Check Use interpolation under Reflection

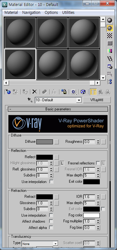pos(51,181)
